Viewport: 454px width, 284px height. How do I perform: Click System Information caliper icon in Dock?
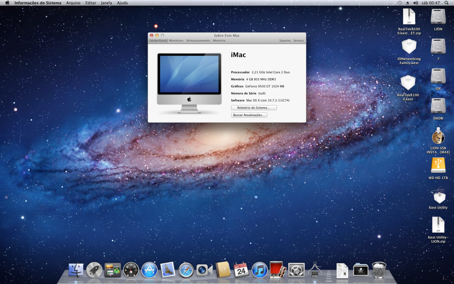coord(315,269)
